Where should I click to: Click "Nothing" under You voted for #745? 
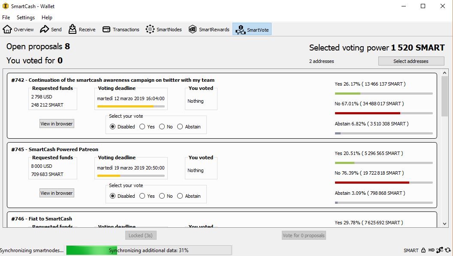click(x=195, y=170)
